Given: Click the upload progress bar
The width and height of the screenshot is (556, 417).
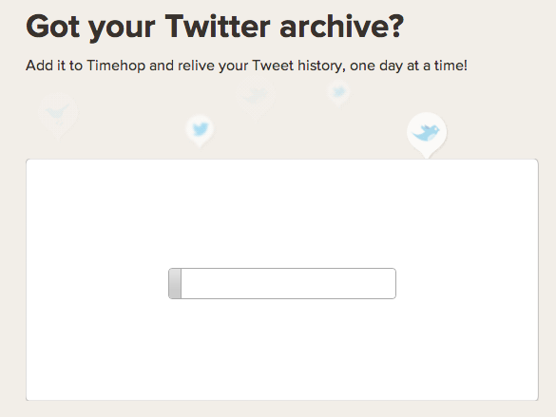Looking at the screenshot, I should [x=282, y=283].
